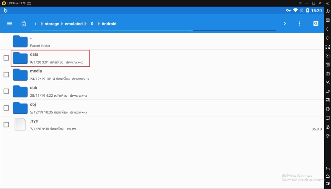Open the .sys file
The height and width of the screenshot is (189, 331).
click(x=162, y=124)
